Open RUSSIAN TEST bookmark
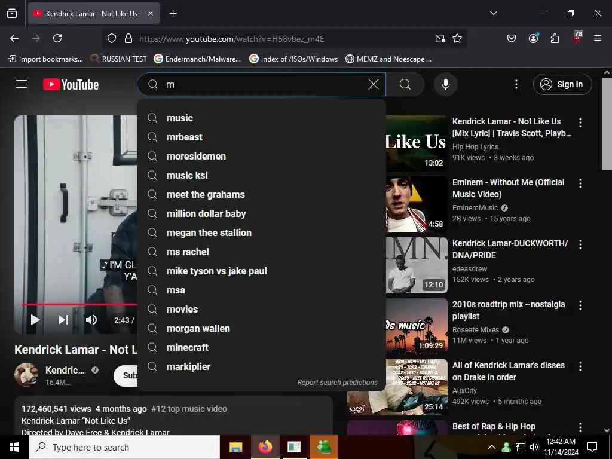 119,59
